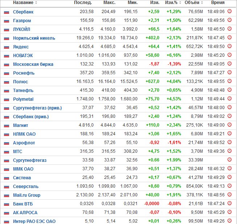Sort table by Объём column arrows
The height and width of the screenshot is (224, 237).
pos(202,3)
